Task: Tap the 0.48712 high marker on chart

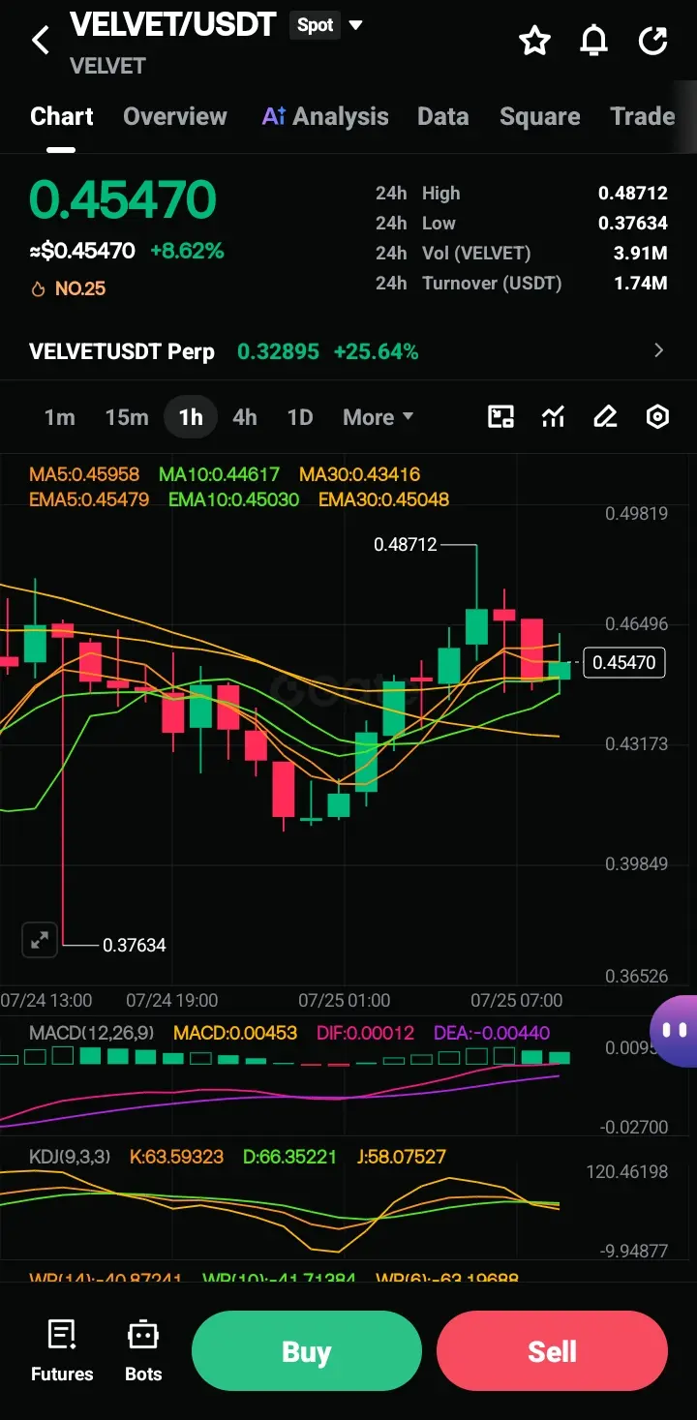Action: 406,545
